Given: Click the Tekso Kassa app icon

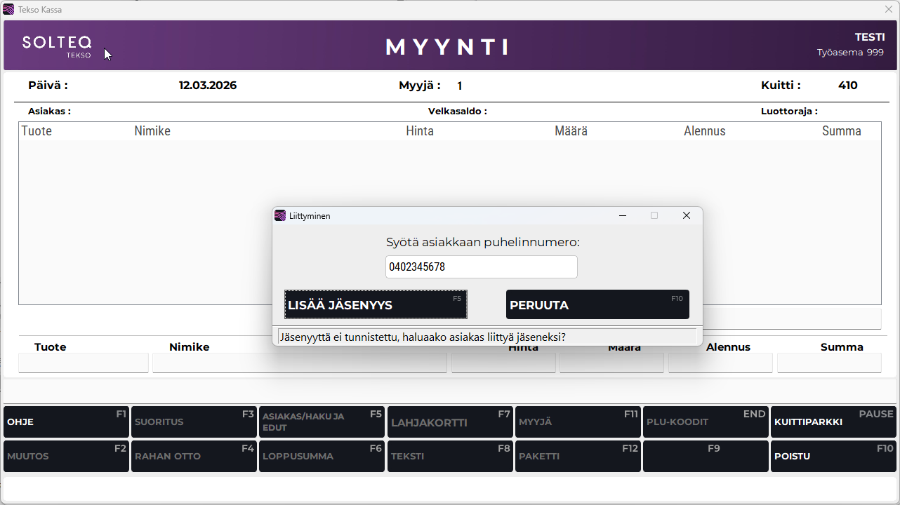Looking at the screenshot, I should [x=8, y=10].
